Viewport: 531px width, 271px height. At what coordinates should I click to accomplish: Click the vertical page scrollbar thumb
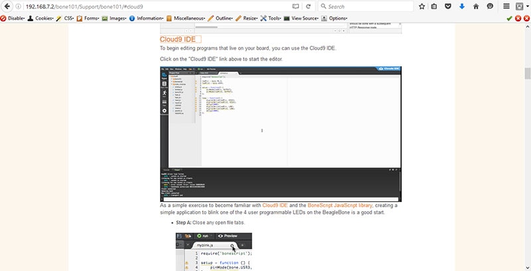click(527, 74)
